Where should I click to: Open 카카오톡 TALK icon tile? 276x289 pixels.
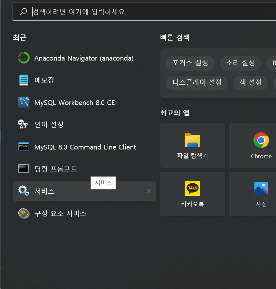pyautogui.click(x=193, y=188)
